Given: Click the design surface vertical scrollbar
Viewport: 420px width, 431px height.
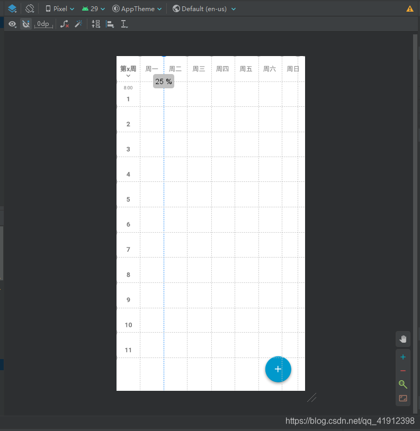Looking at the screenshot, I should (415, 224).
